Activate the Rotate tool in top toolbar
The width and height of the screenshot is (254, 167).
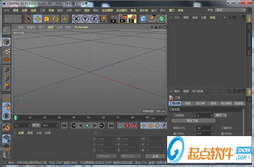point(55,19)
